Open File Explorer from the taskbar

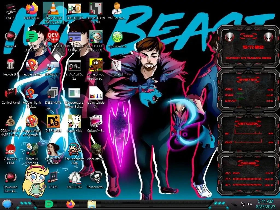(92, 204)
